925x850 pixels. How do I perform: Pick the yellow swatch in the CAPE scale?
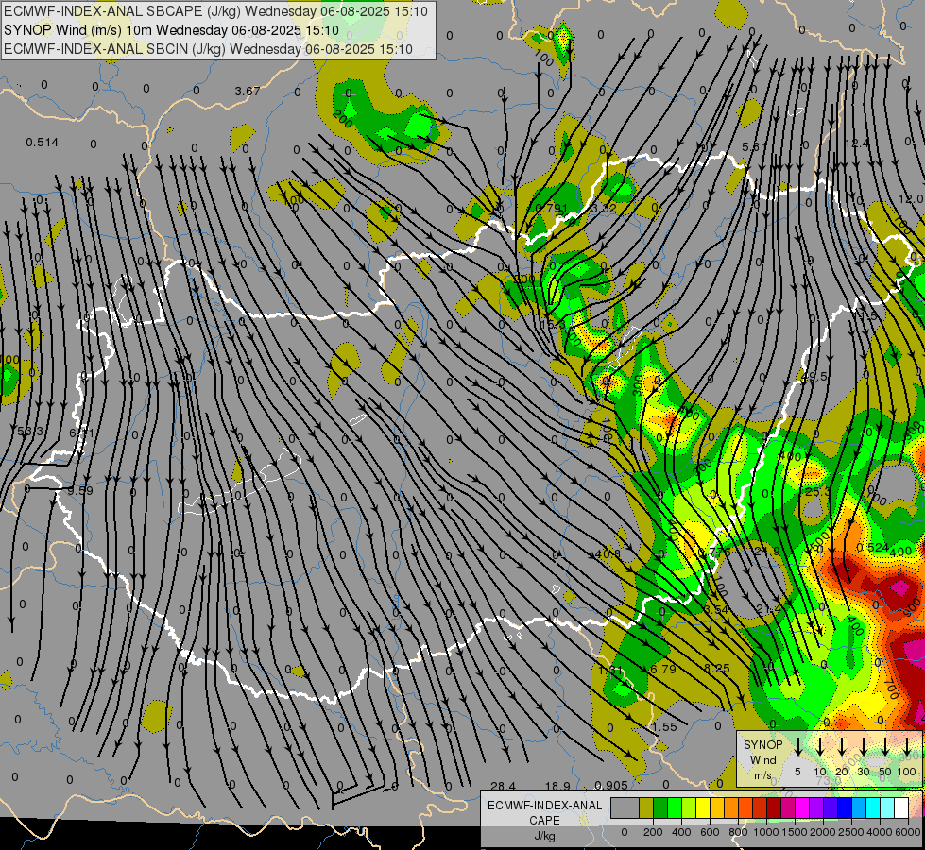(x=703, y=807)
